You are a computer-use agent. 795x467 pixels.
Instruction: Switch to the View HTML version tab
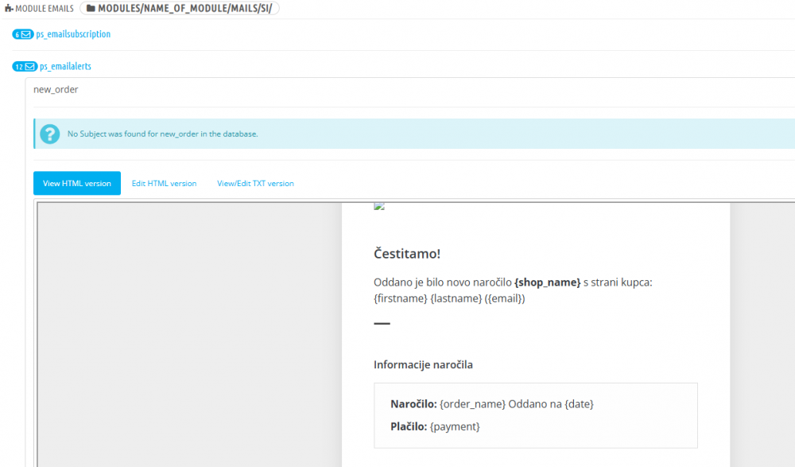[x=77, y=183]
